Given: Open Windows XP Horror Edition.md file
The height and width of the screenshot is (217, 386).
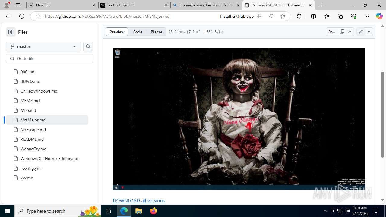Looking at the screenshot, I should pos(49,159).
